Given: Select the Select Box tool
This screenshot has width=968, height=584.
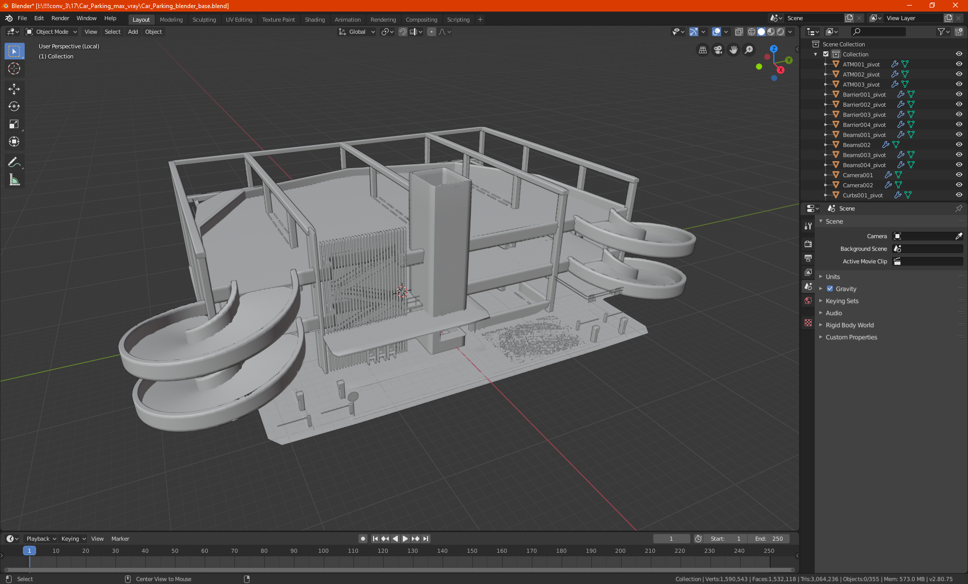Looking at the screenshot, I should (14, 51).
